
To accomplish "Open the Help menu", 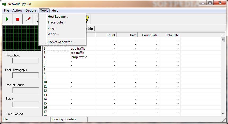I will [55, 11].
